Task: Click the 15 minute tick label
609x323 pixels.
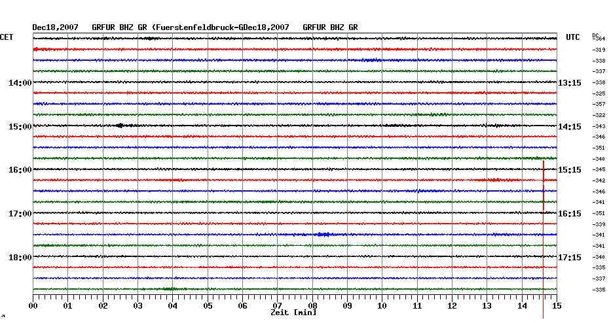Action: (x=557, y=306)
